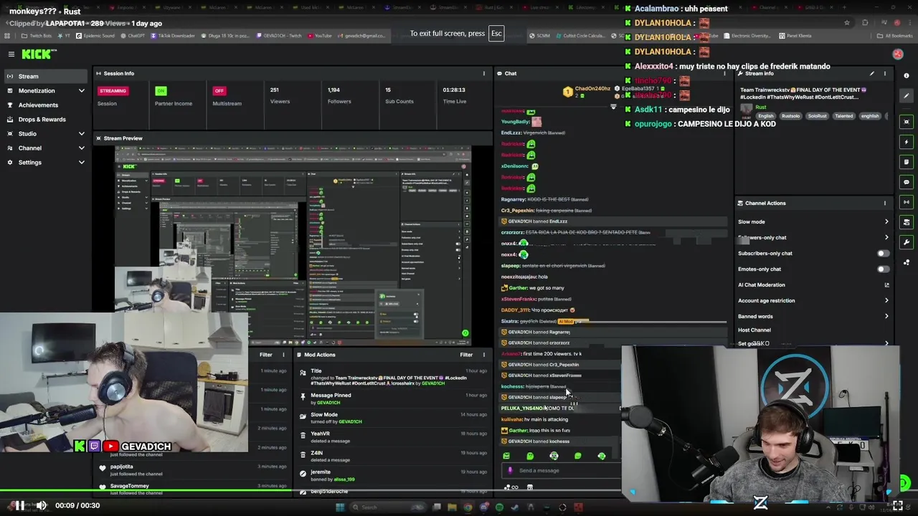
Task: Click 'SavageTommey' in the activity feed
Action: pos(130,486)
